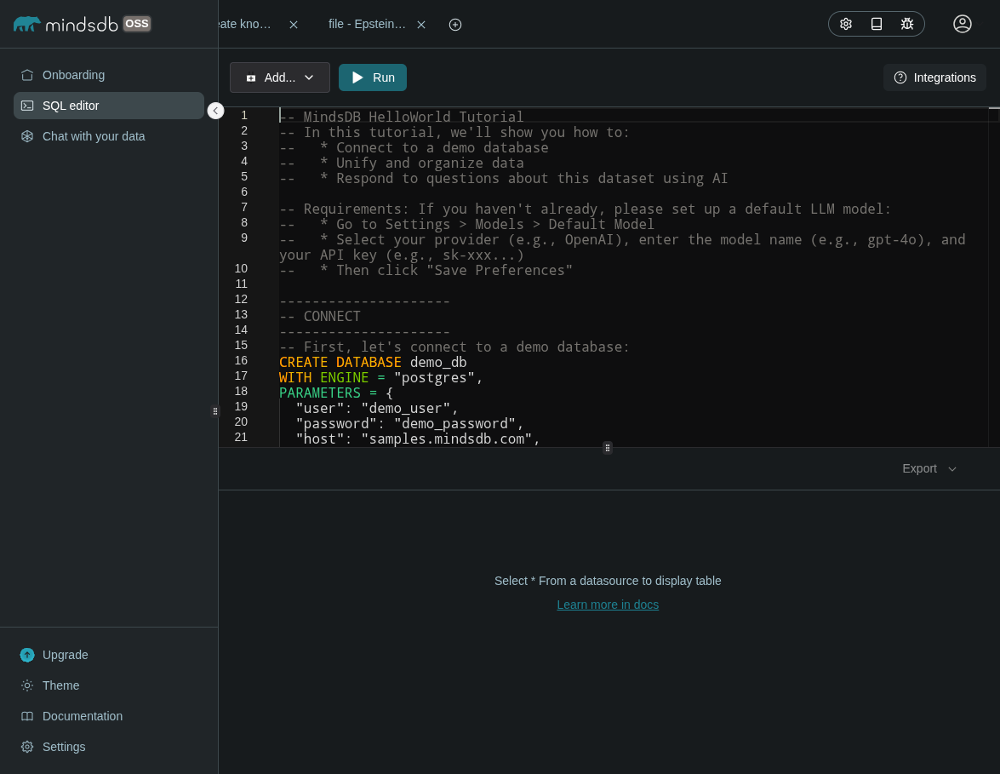Click the 'Then click "Save Preferences"' comment

[426, 271]
